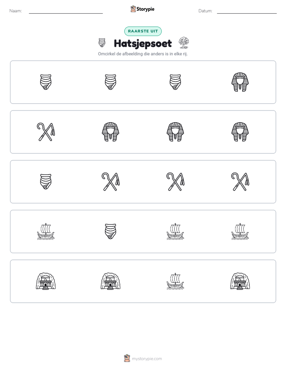Circle the basket among the ships

click(111, 231)
